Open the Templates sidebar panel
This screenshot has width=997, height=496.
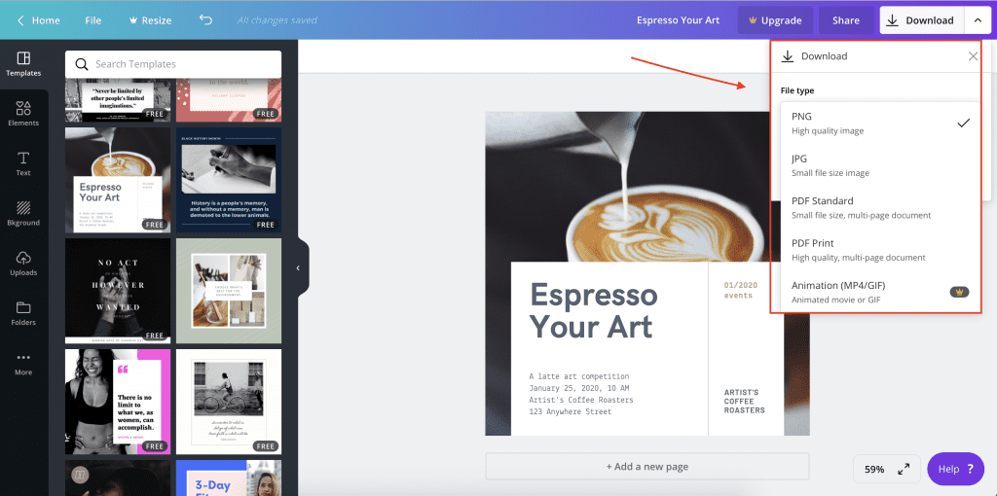23,64
